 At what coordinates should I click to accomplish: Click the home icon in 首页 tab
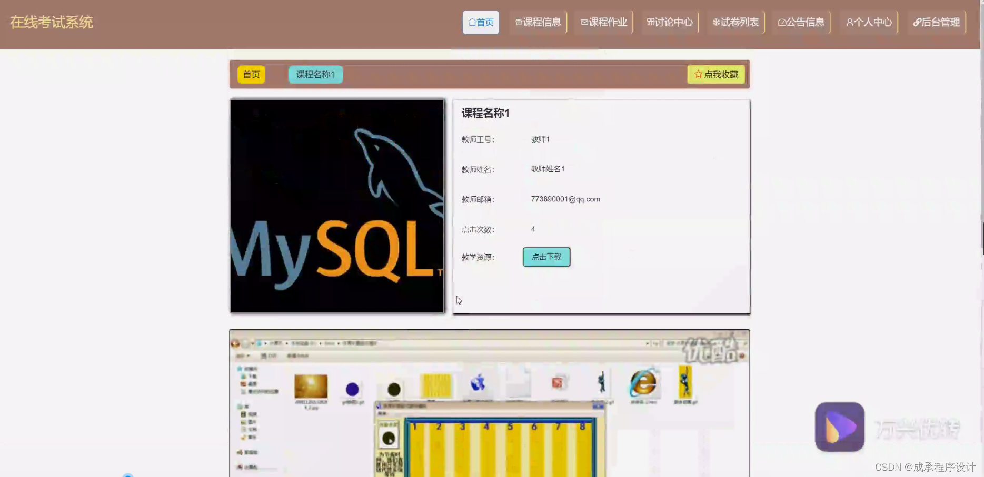(472, 22)
